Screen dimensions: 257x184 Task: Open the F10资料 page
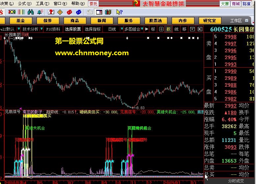click(x=53, y=29)
